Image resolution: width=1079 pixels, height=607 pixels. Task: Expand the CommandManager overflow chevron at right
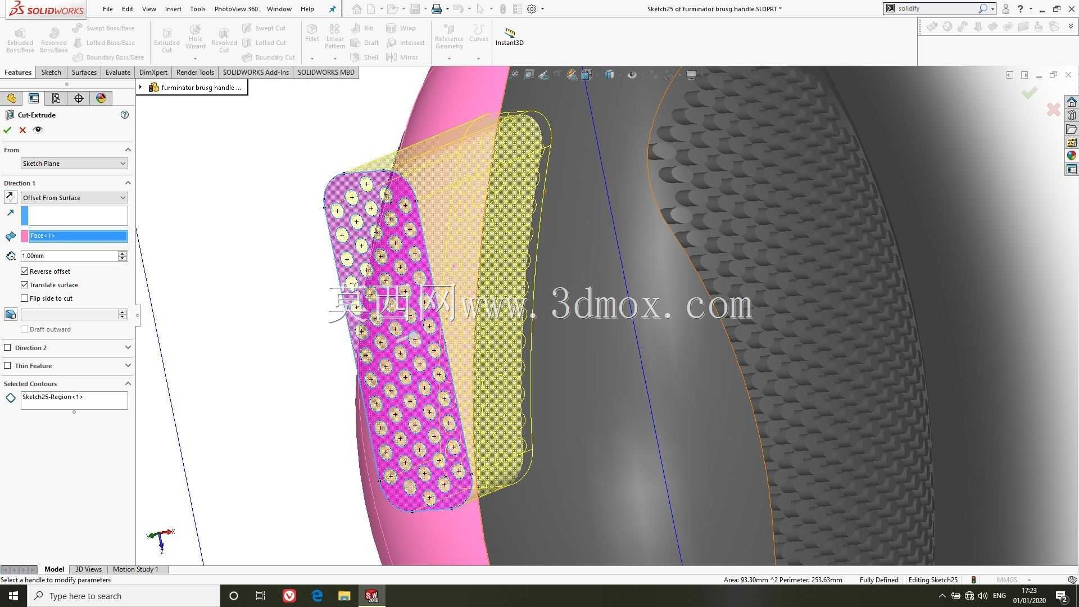tap(1071, 26)
